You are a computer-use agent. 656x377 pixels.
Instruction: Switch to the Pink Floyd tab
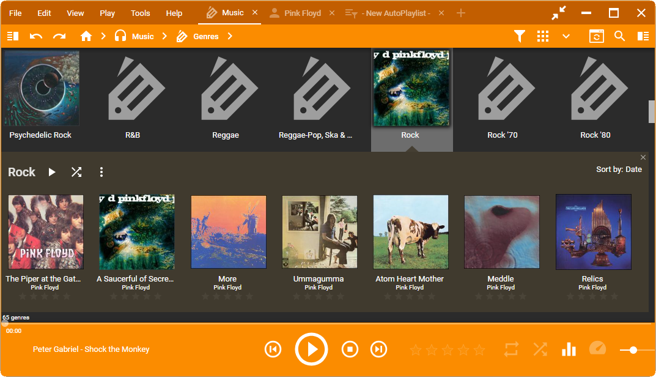(x=302, y=13)
